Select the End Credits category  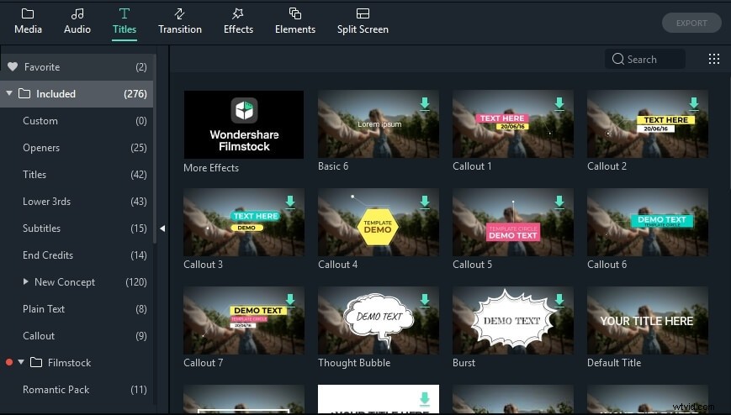click(x=77, y=255)
